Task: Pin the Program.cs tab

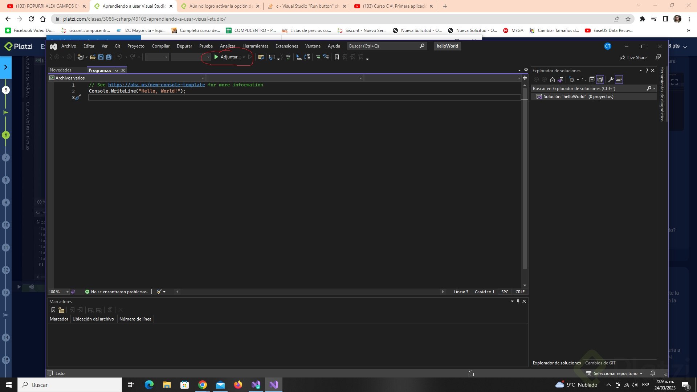Action: click(117, 70)
